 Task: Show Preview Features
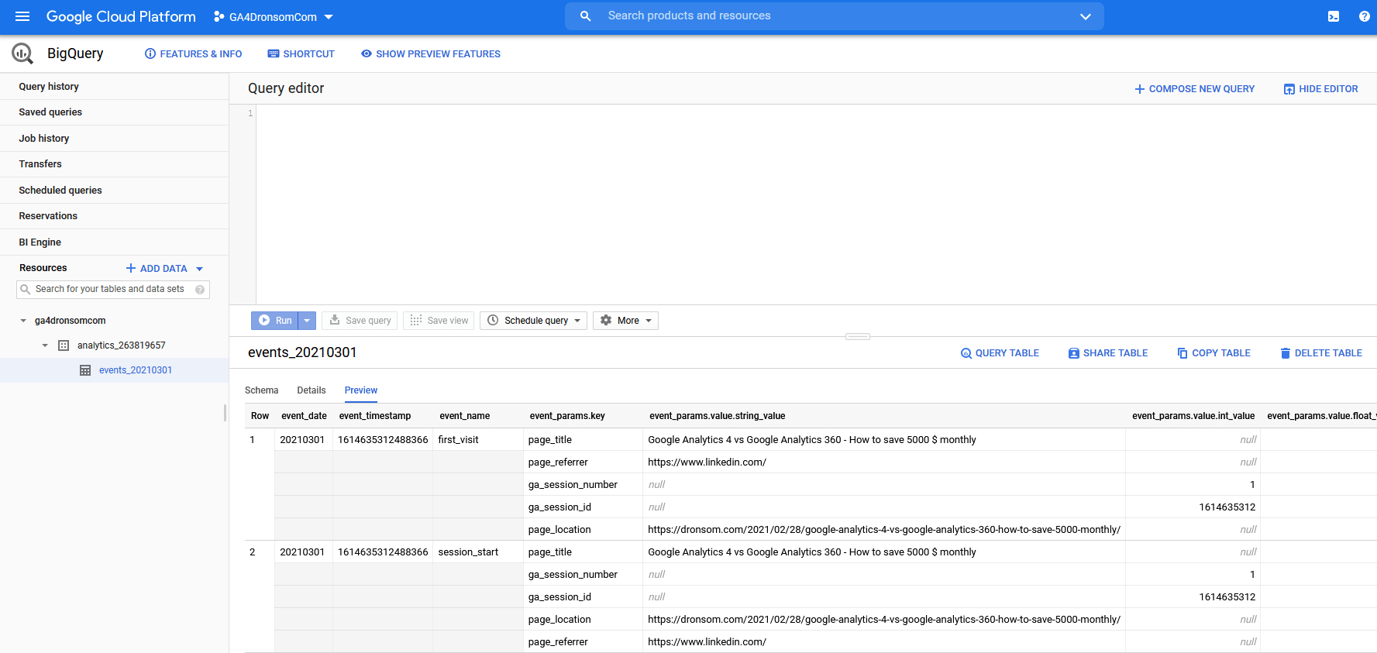(x=431, y=54)
